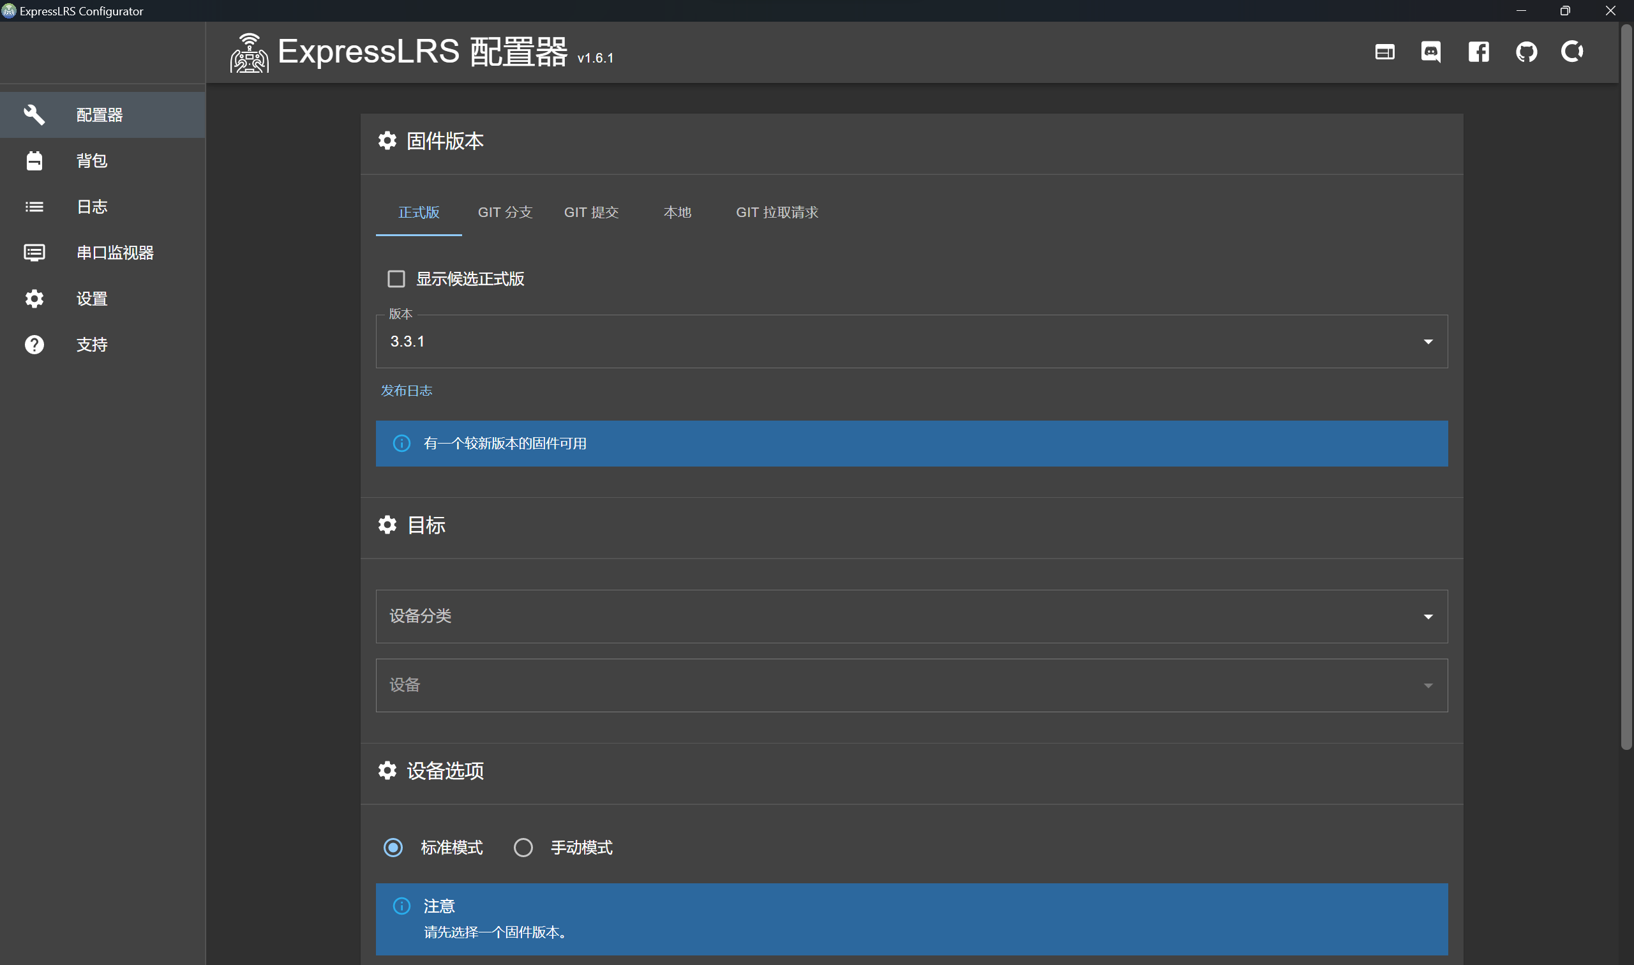The image size is (1634, 965).
Task: Switch to GIT 拉取请求 tab
Action: (776, 213)
